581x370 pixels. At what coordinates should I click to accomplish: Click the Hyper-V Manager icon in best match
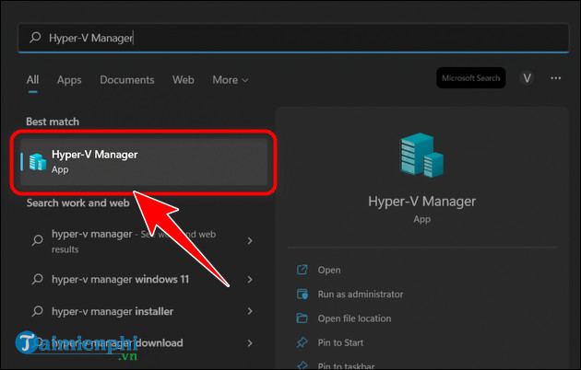click(38, 161)
